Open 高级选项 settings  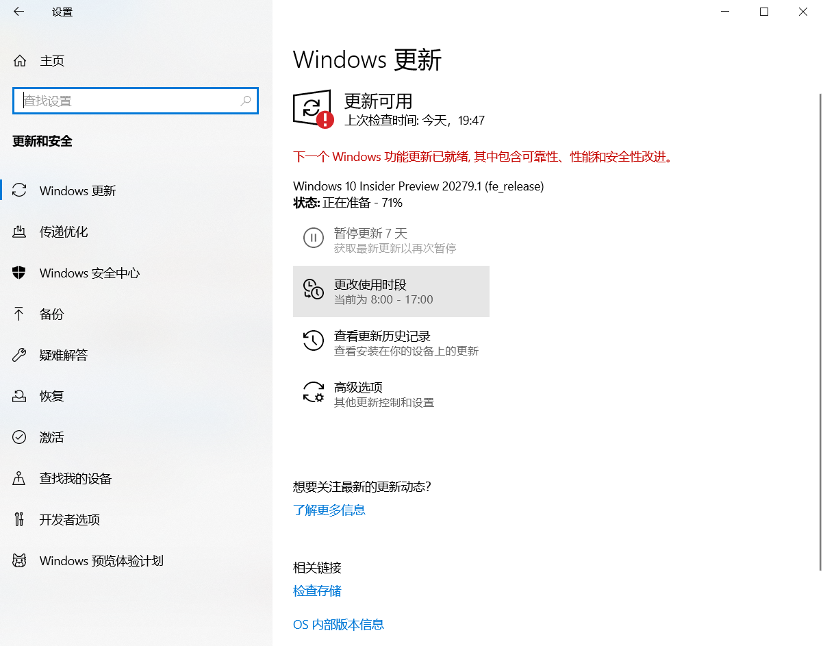[x=391, y=394]
